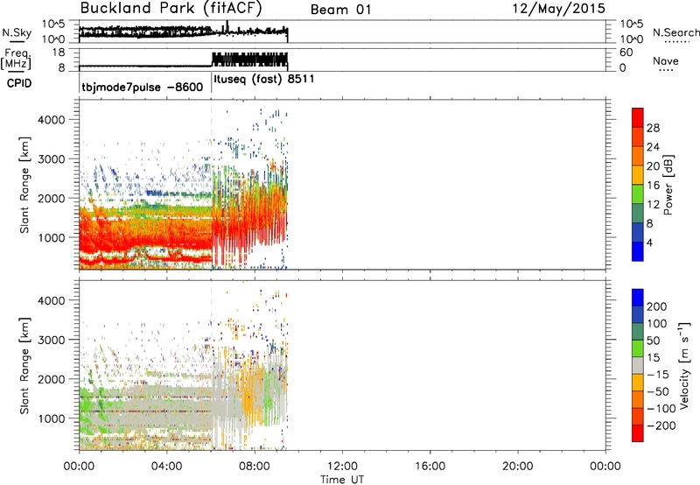Pick the Velocity segment between -50 and -100
The height and width of the screenshot is (485, 700).
click(x=638, y=399)
